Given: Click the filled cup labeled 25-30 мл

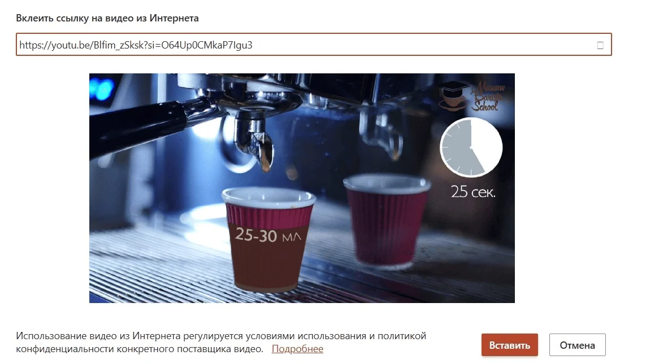Looking at the screenshot, I should coord(268,239).
